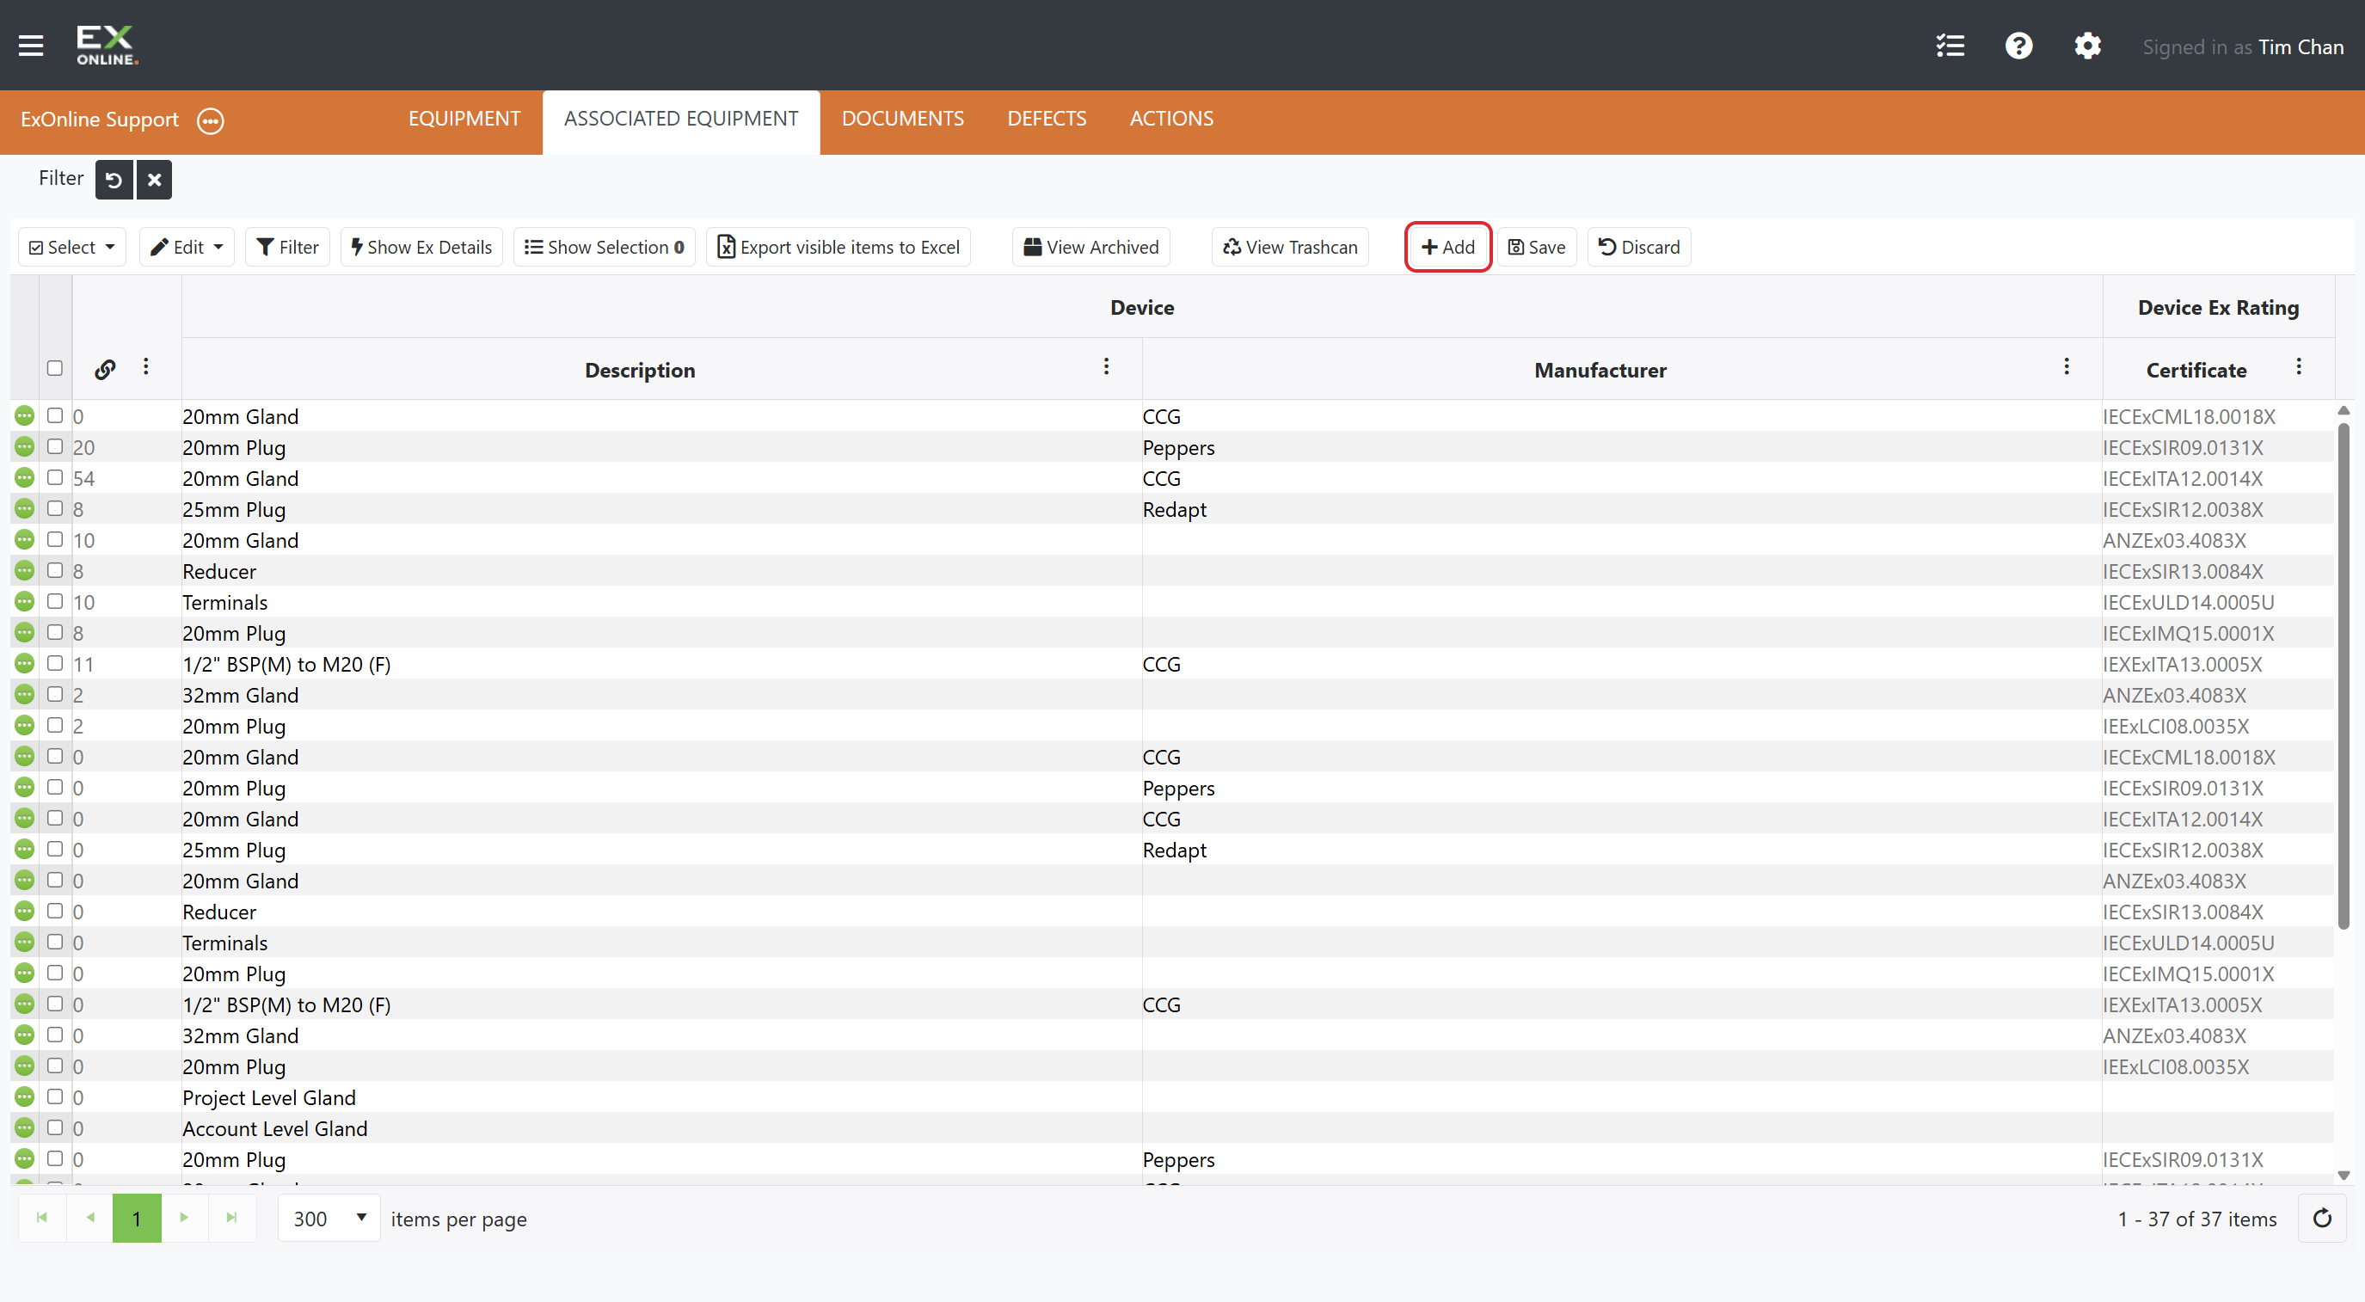Click the Show Ex Details button
The width and height of the screenshot is (2365, 1302).
421,247
